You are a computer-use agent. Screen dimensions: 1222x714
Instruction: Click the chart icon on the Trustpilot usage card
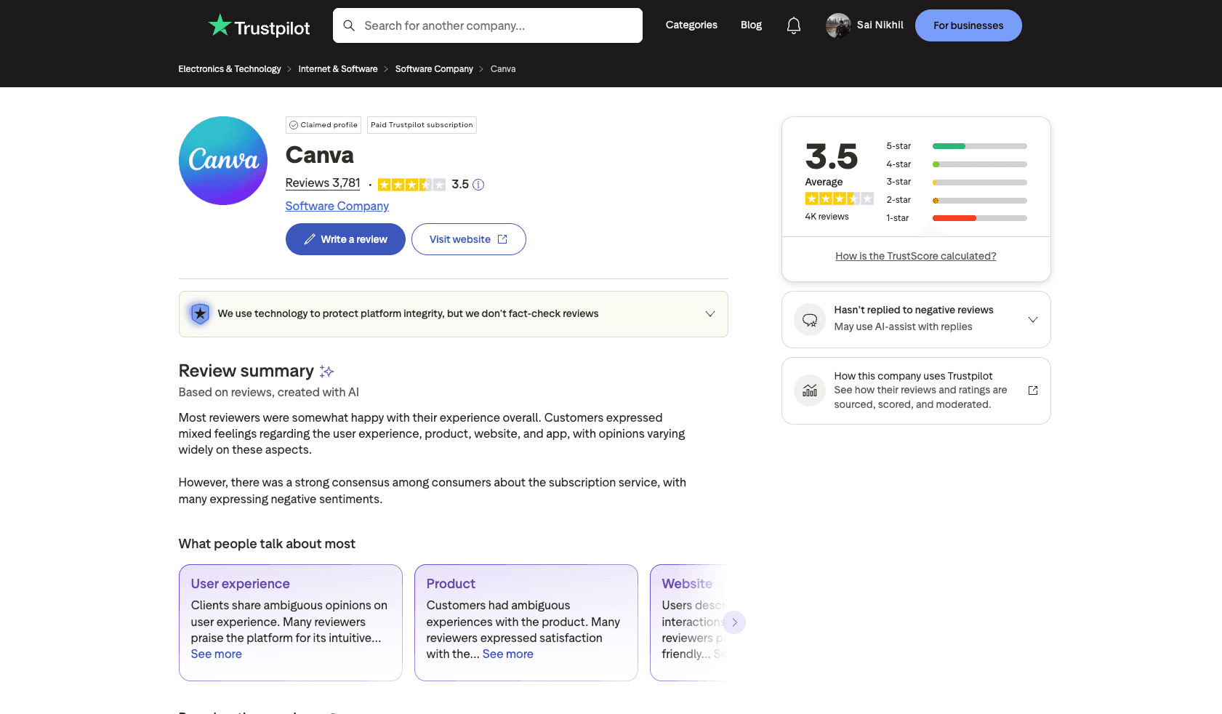tap(809, 390)
